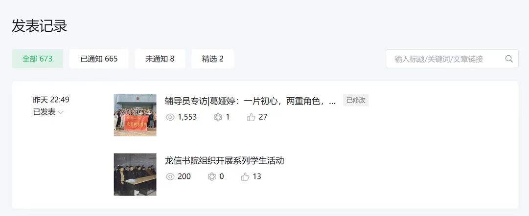529x216 pixels.
Task: Click the 昨天 22:49 publish time
Action: (51, 100)
